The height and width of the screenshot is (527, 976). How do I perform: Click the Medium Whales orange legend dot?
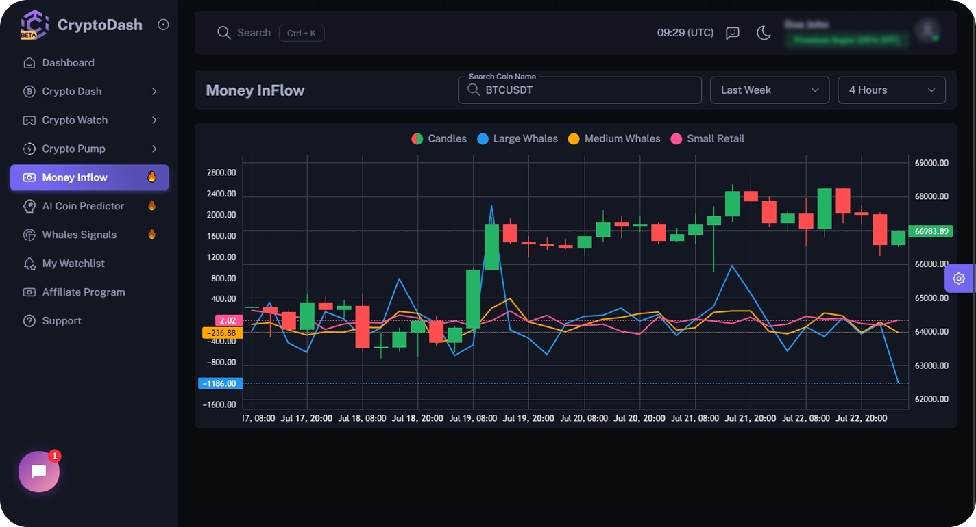pyautogui.click(x=574, y=139)
